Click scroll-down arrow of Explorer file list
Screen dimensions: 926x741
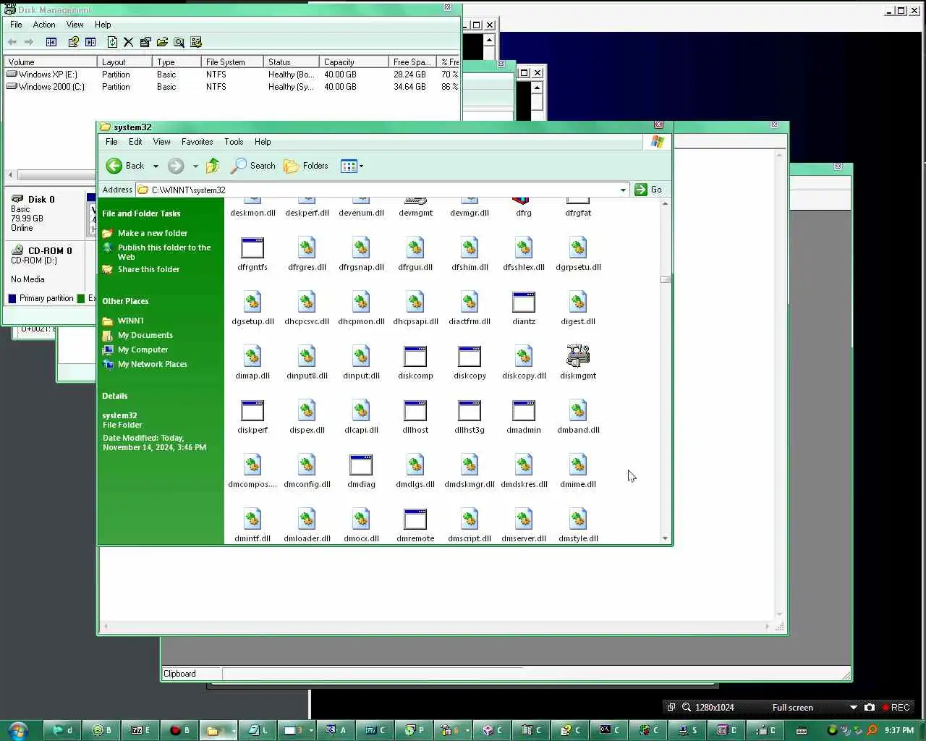665,538
